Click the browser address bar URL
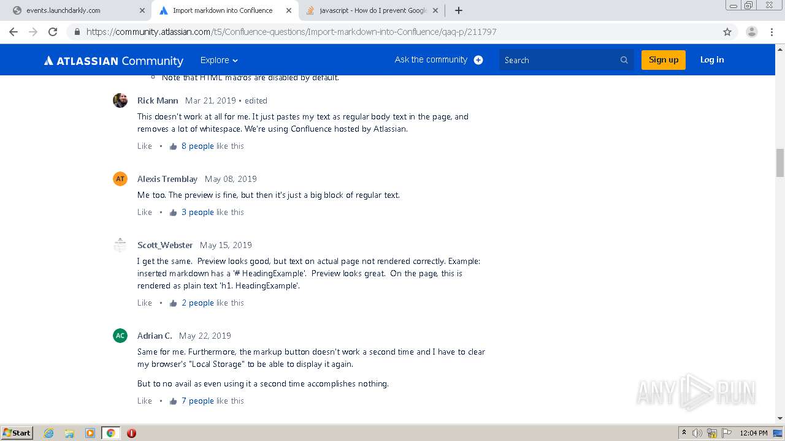Viewport: 785px width, 441px height. [x=291, y=32]
